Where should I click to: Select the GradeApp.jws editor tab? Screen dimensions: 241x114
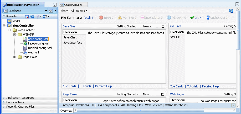(x=73, y=5)
